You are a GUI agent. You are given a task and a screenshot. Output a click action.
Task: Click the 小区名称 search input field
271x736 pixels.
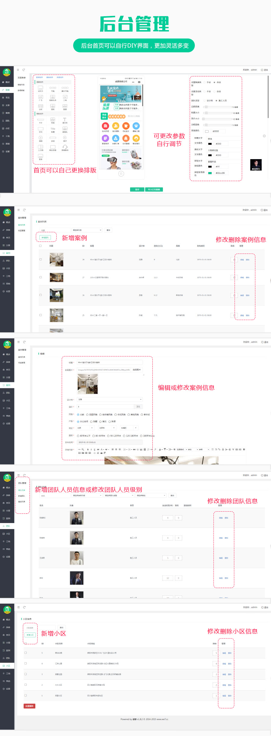(x=30, y=628)
